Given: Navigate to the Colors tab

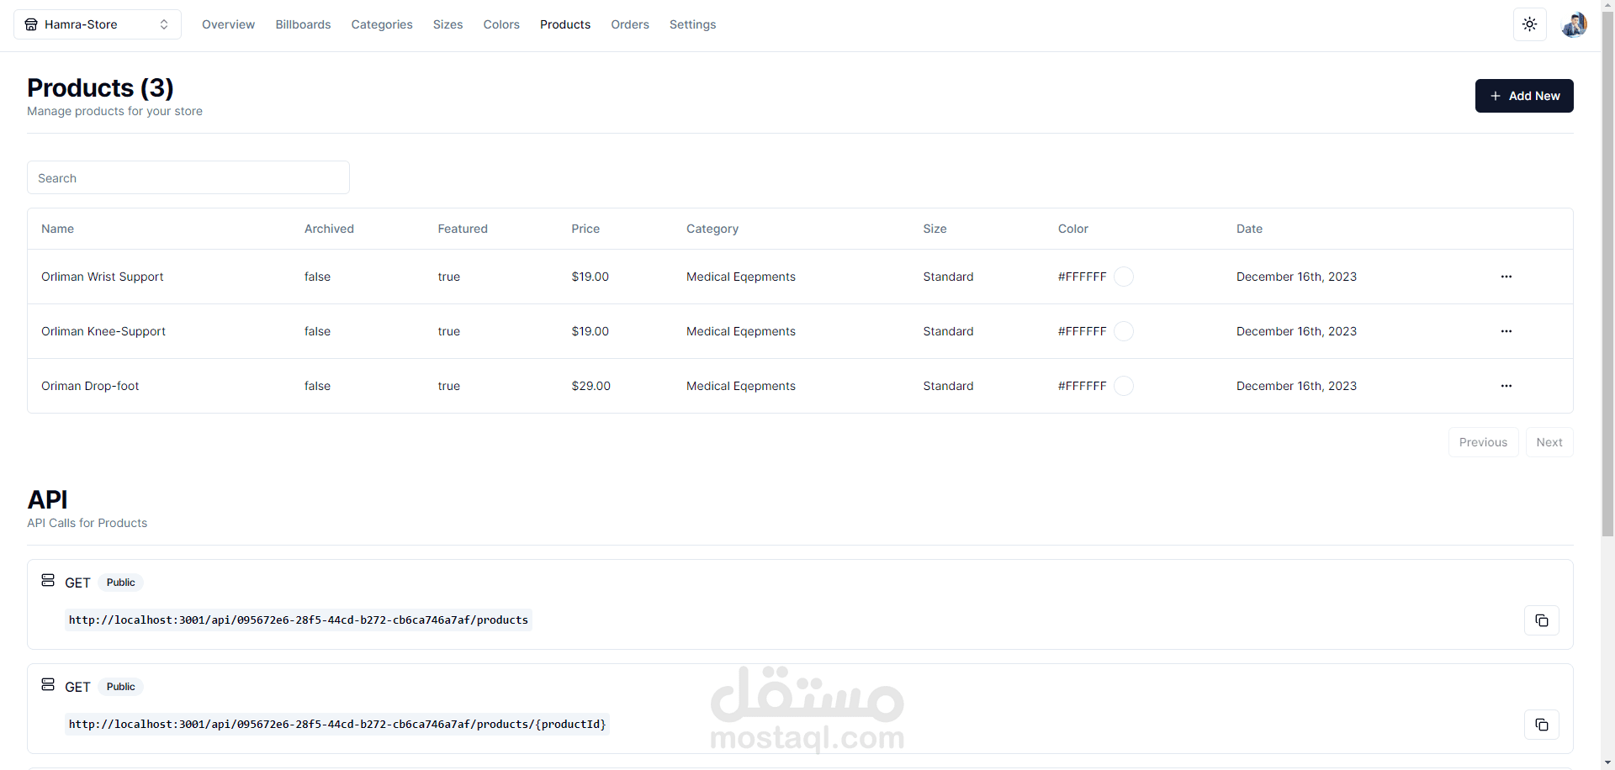Looking at the screenshot, I should (501, 24).
